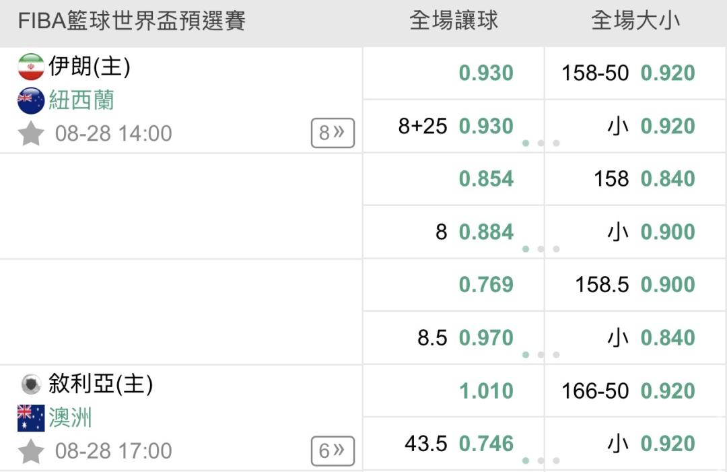Screen dimensions: 727x472
Task: Toggle favorite star for Iran match
Action: [31, 133]
